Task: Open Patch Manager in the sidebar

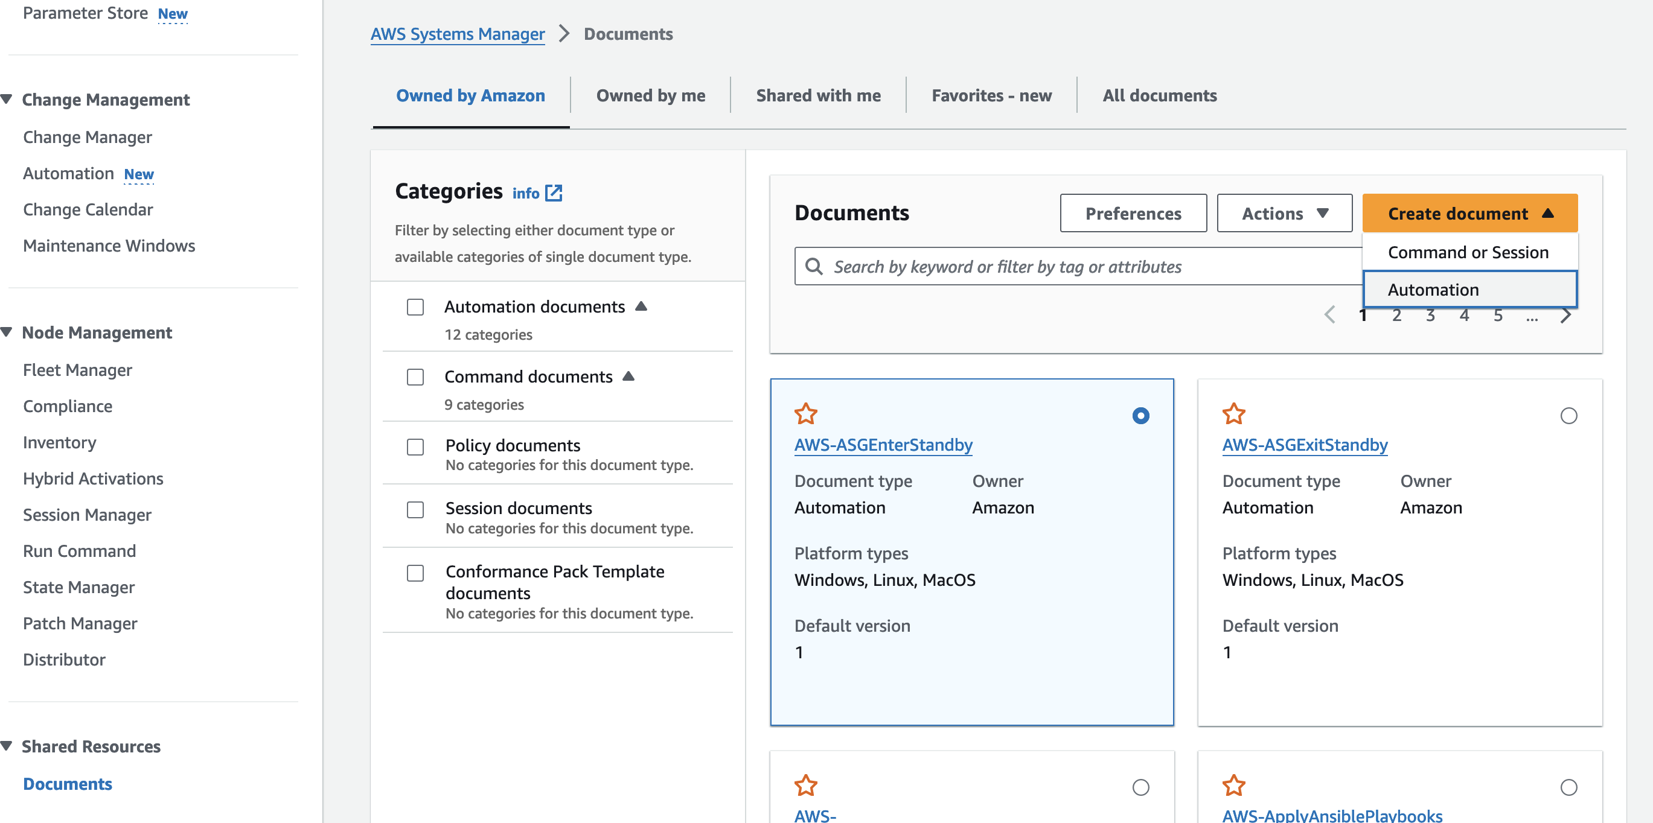Action: point(80,623)
